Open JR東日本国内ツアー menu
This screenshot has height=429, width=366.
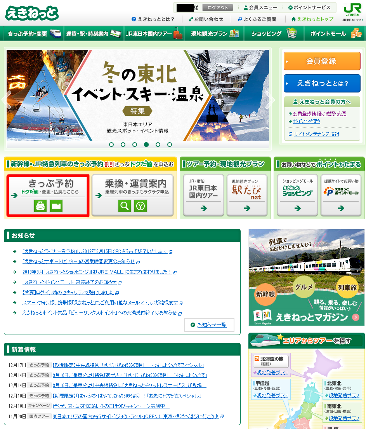pos(154,34)
